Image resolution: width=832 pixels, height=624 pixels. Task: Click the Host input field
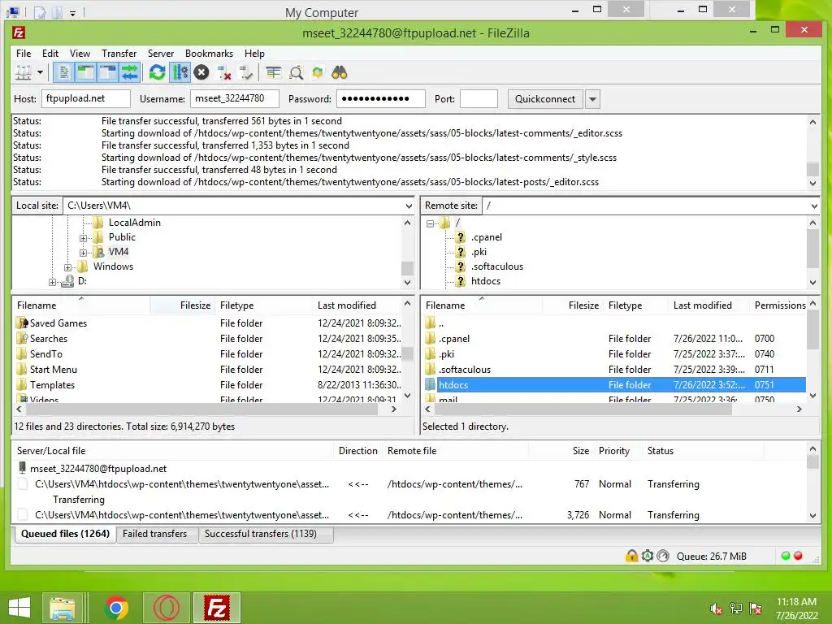click(86, 98)
